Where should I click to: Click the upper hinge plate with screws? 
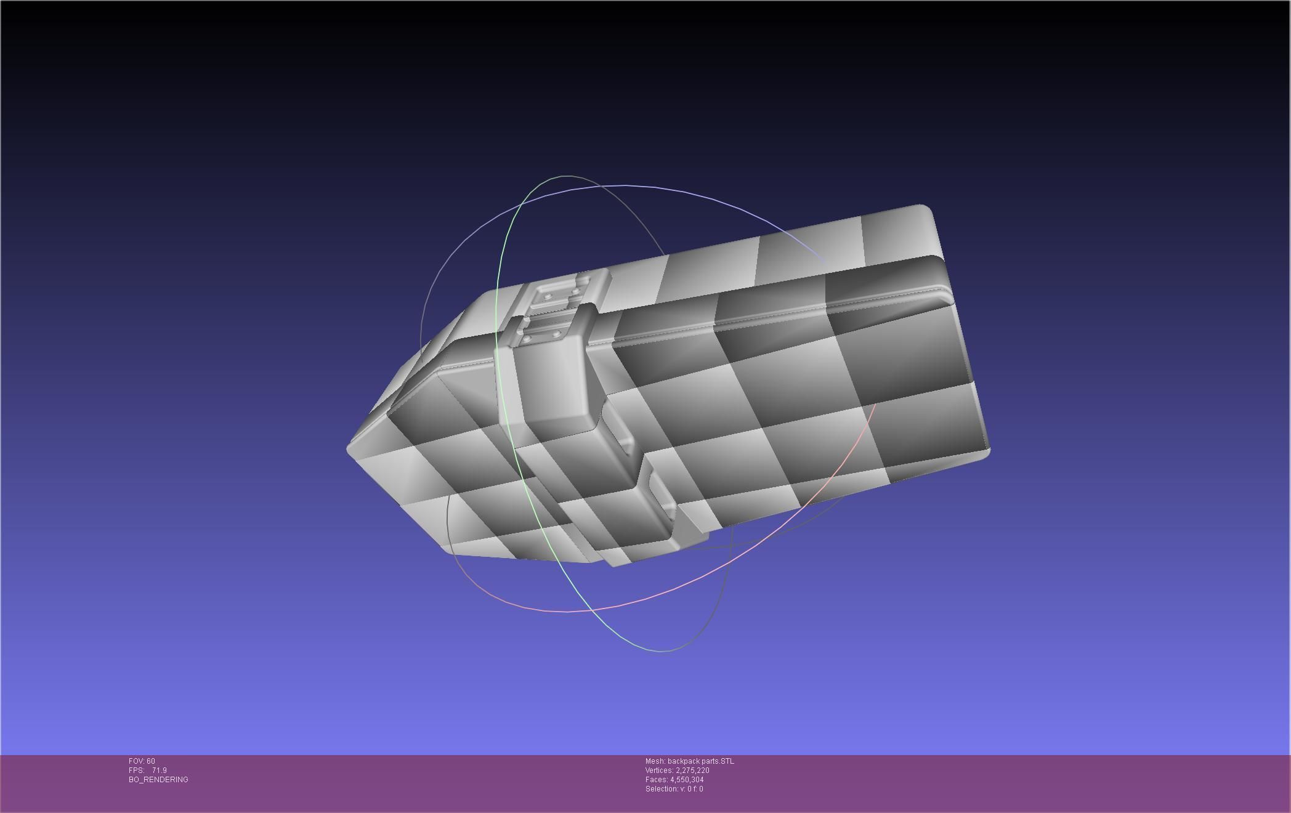pos(560,294)
